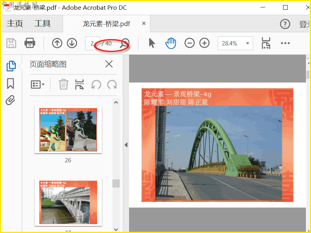Select the stone bridge page thumbnail
The width and height of the screenshot is (311, 233).
click(68, 202)
